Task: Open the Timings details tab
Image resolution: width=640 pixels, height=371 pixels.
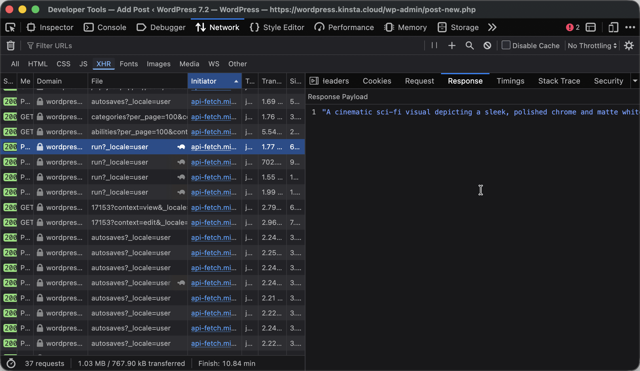Action: click(x=510, y=81)
